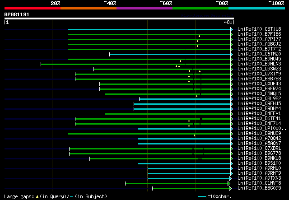
Task: Click the yellow gap marker below the B9MUC9 bar
Action: [x=195, y=136]
